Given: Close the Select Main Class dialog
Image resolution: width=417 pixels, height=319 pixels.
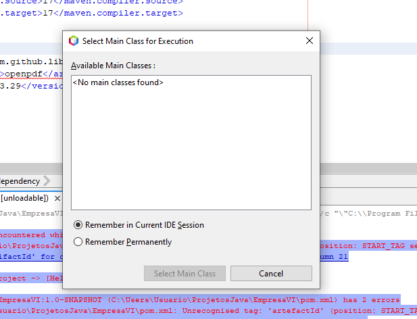Looking at the screenshot, I should pyautogui.click(x=310, y=41).
